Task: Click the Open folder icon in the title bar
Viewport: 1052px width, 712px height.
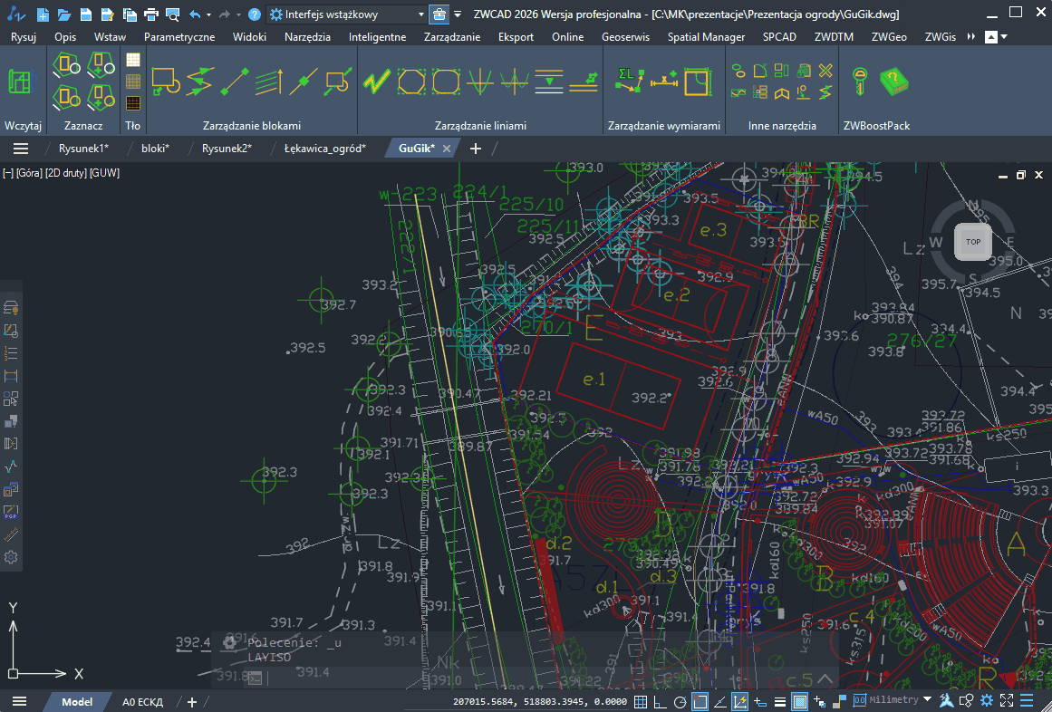Action: click(x=63, y=14)
